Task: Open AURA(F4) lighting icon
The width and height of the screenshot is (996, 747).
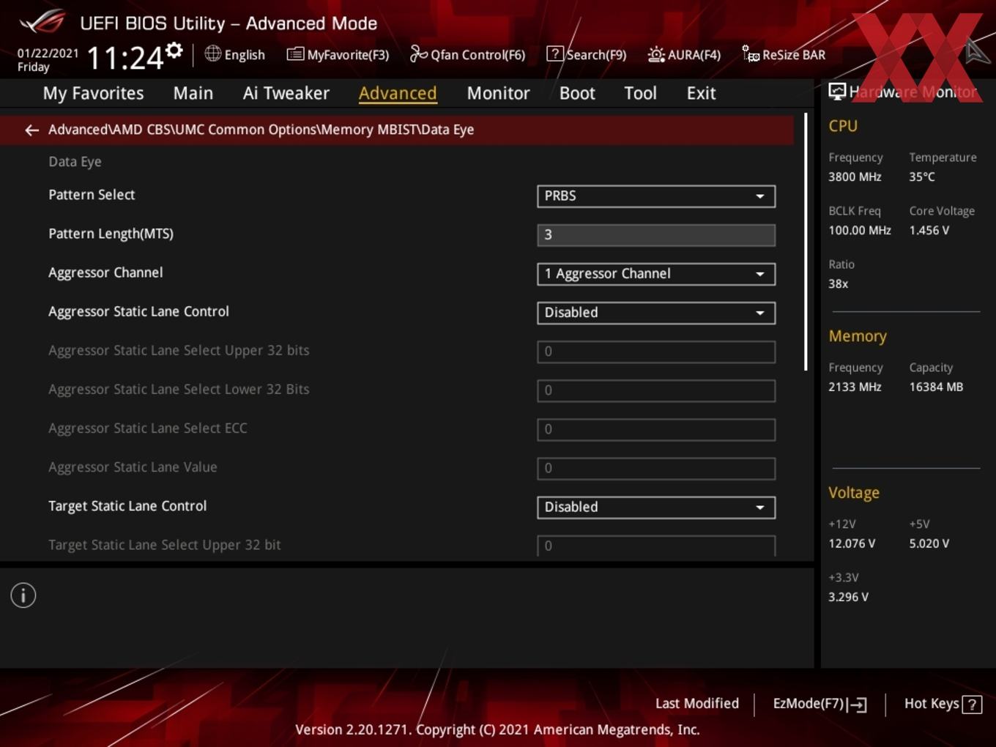Action: (656, 54)
